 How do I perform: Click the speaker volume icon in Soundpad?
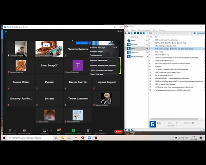point(194,33)
